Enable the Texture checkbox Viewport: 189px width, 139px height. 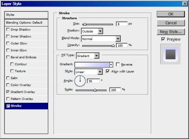tap(12, 71)
